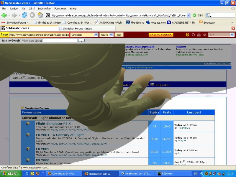The width and height of the screenshot is (236, 177).
Task: Open the Hjælp menu
Action: tap(73, 9)
